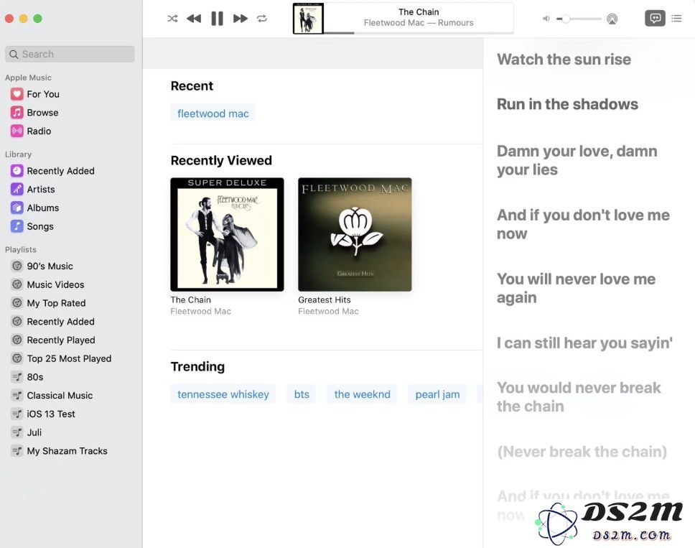The width and height of the screenshot is (695, 548).
Task: Click the Songs note icon
Action: tap(17, 226)
